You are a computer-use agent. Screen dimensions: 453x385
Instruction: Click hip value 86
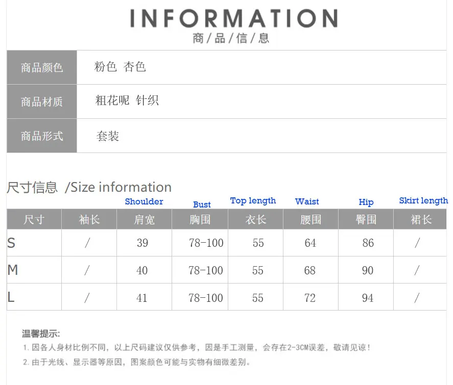pos(368,243)
